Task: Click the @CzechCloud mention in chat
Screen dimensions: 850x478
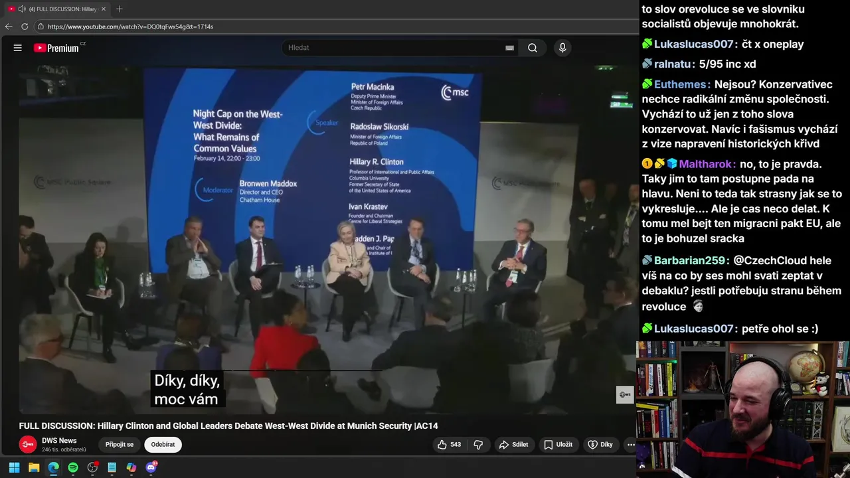Action: coord(770,261)
